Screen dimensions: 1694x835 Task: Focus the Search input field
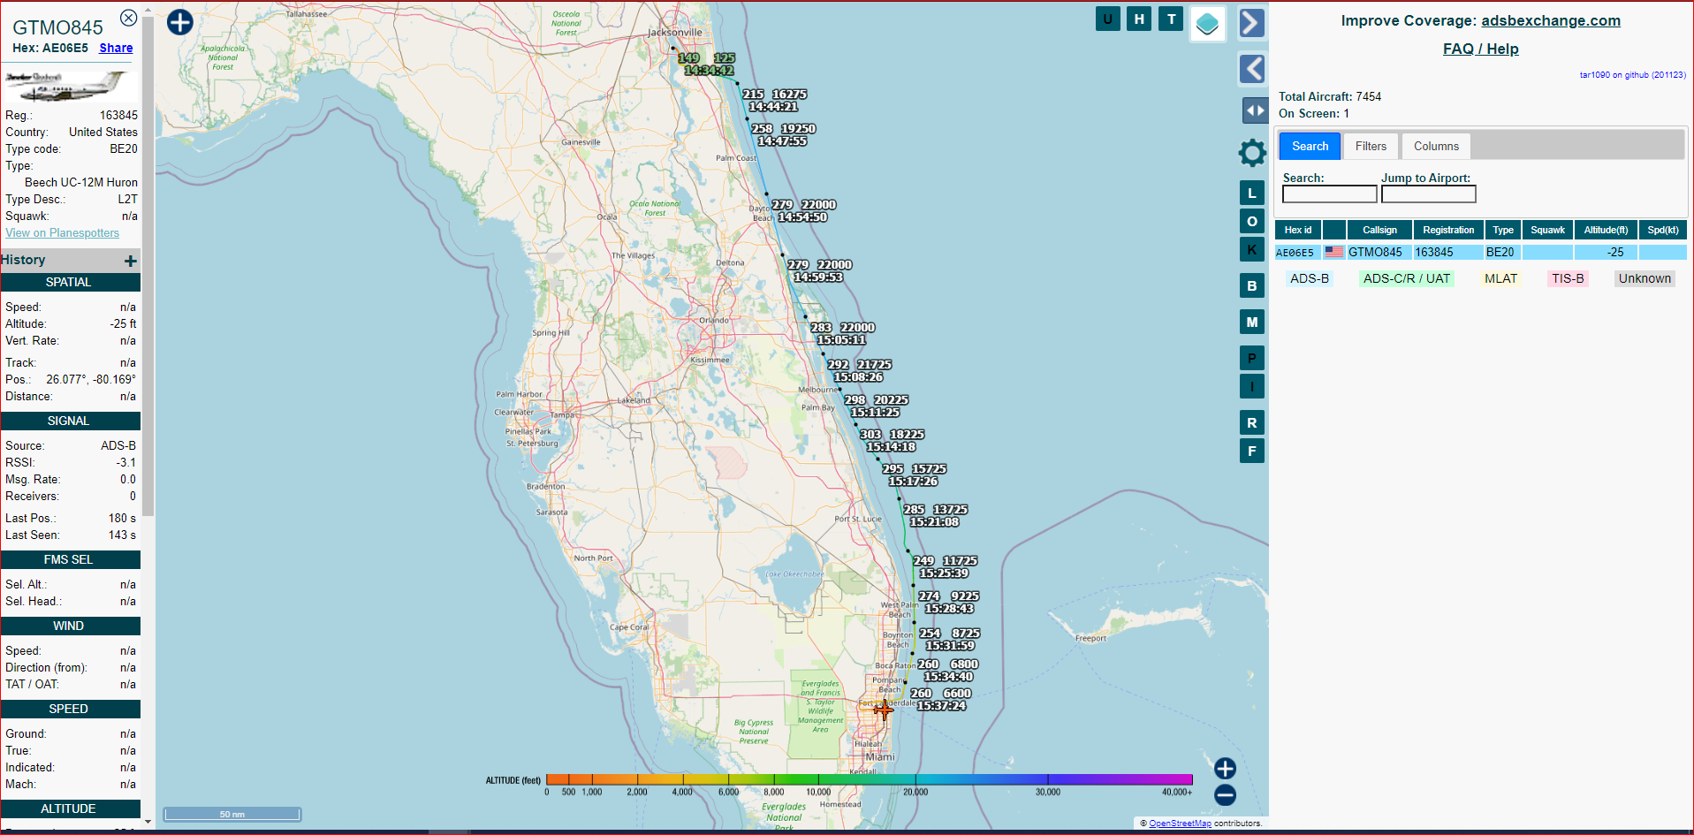pyautogui.click(x=1330, y=194)
